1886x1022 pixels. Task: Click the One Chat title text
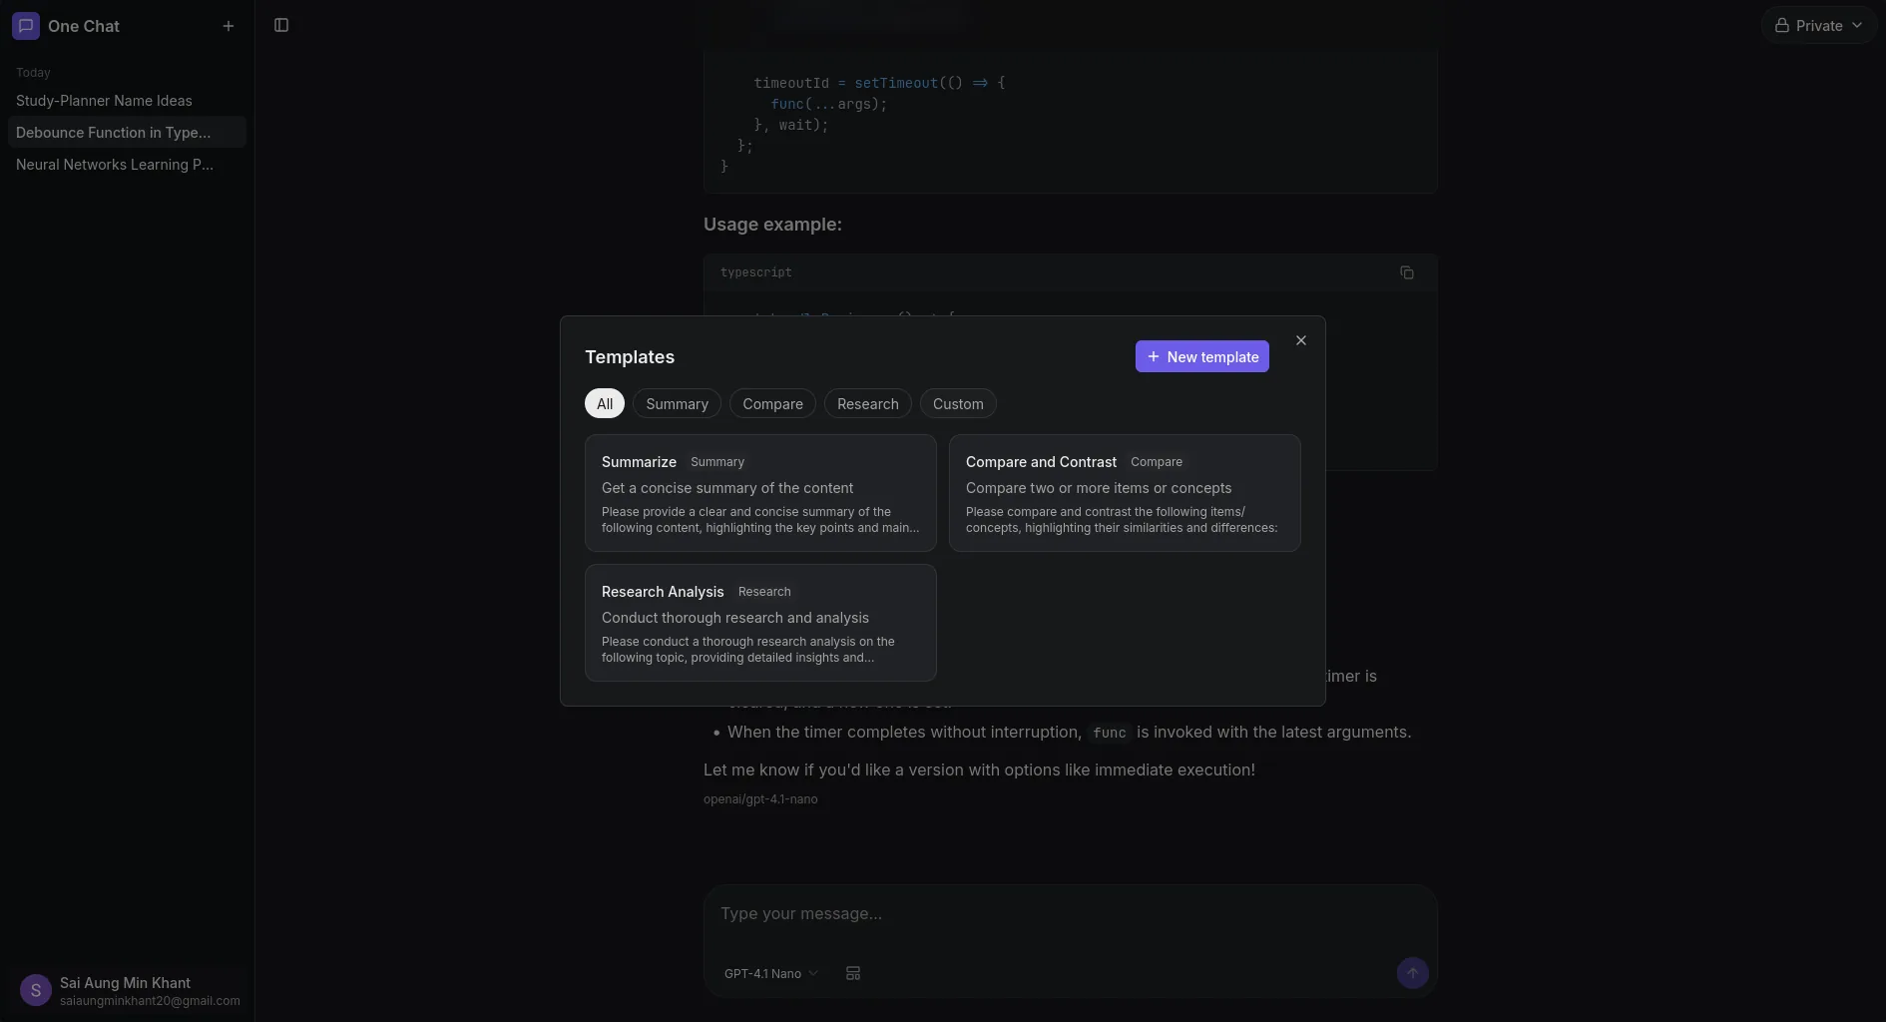[84, 26]
